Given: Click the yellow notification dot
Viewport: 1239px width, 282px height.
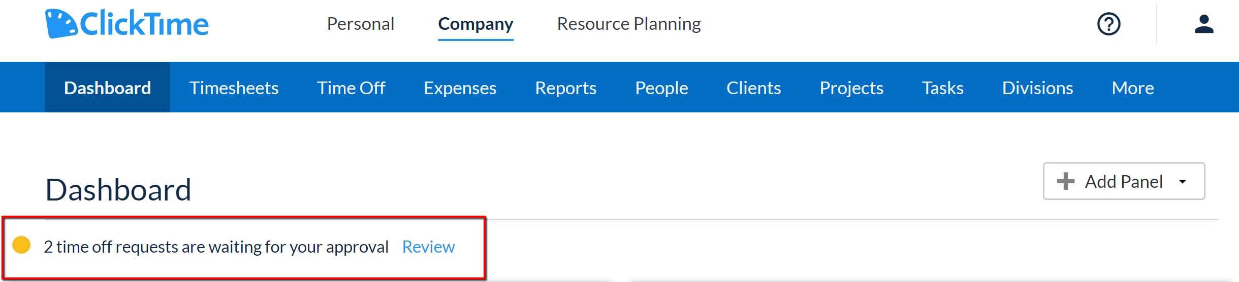Looking at the screenshot, I should point(22,245).
